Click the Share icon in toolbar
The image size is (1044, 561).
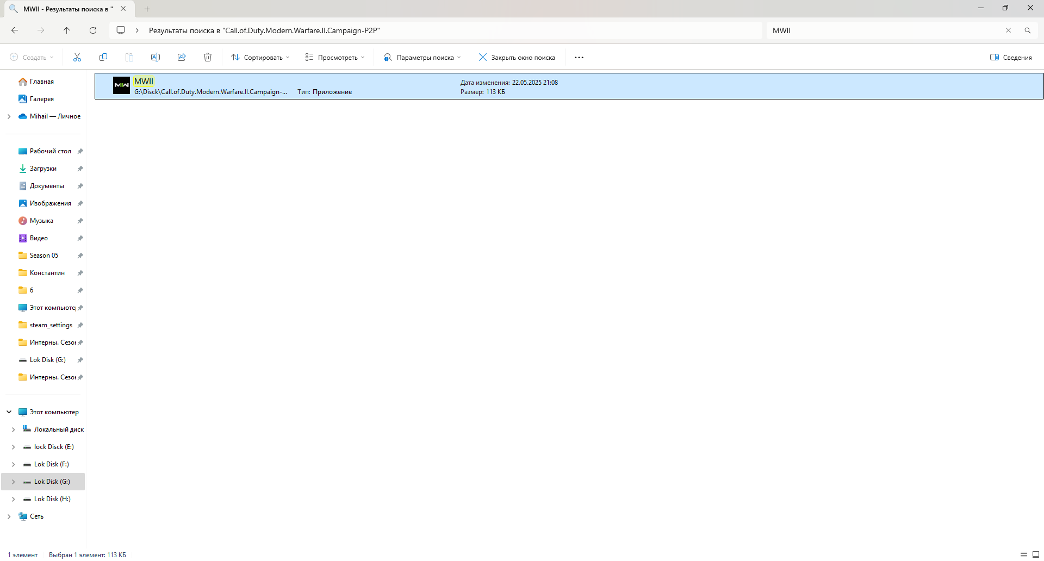(x=182, y=57)
